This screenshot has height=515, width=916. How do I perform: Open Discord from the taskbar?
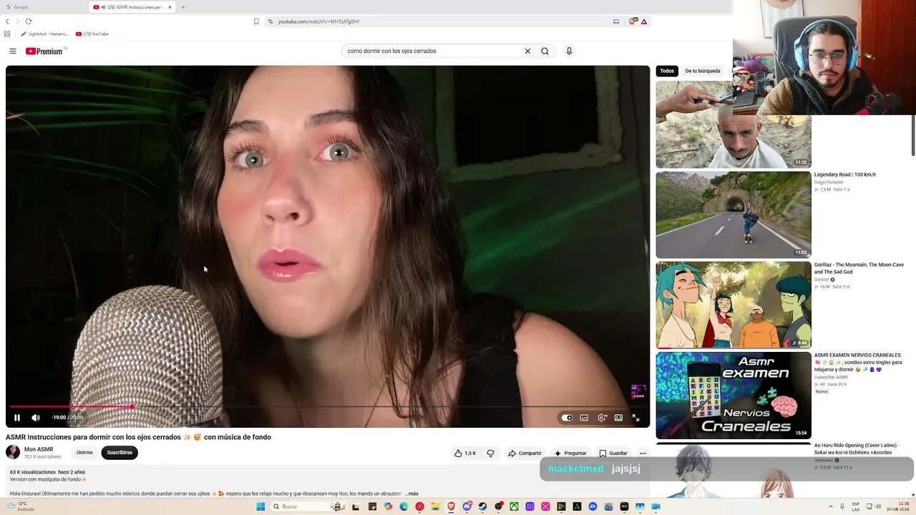(467, 506)
